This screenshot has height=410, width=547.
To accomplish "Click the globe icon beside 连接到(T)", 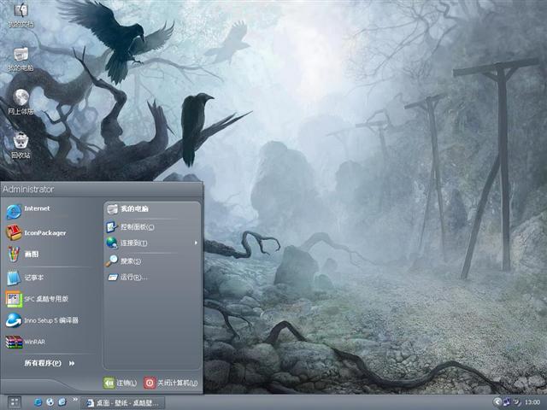I will click(112, 243).
